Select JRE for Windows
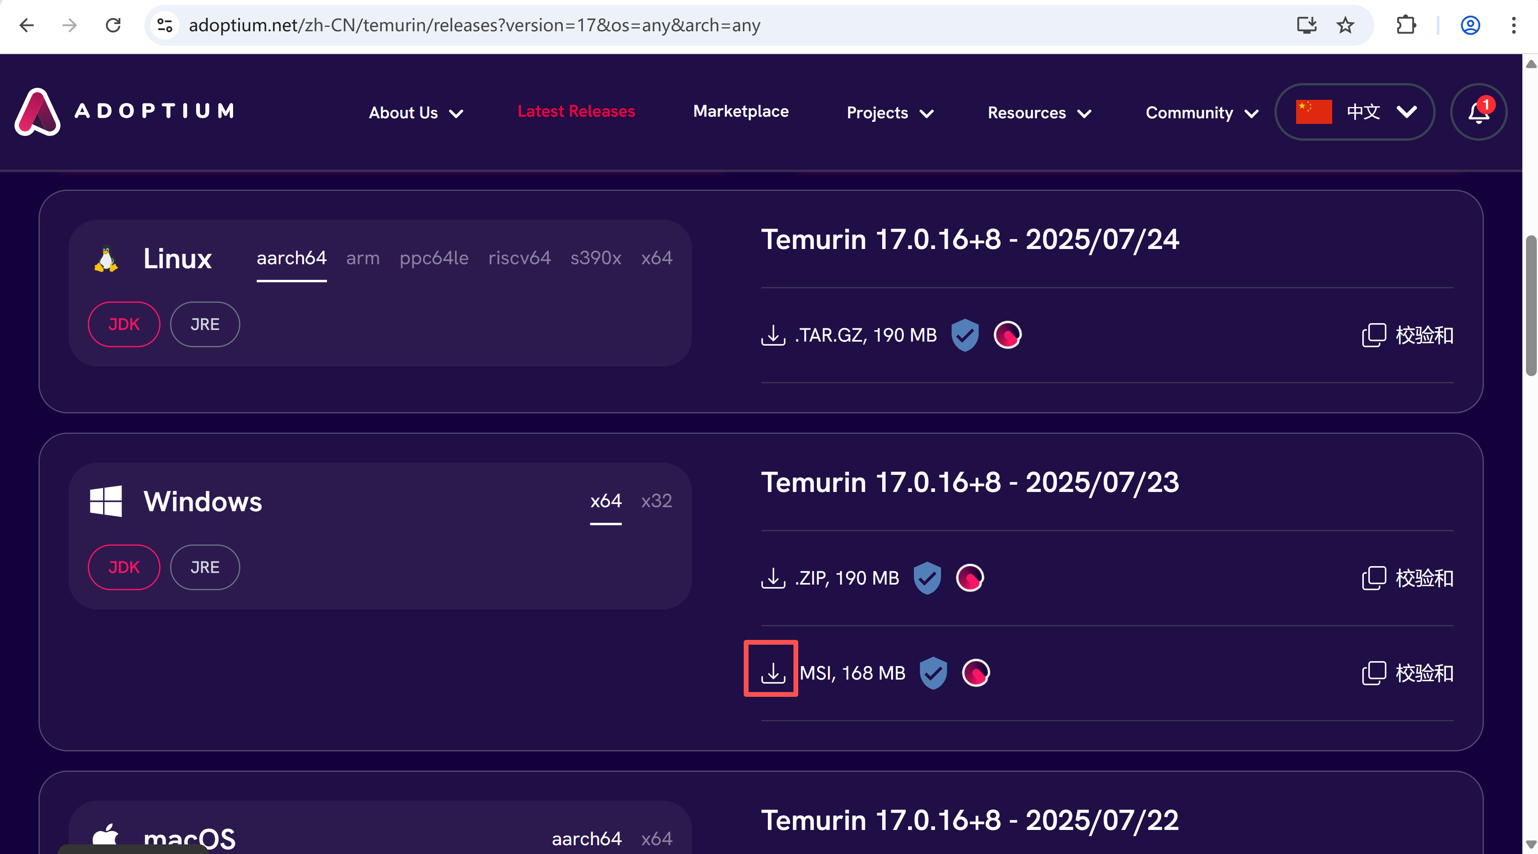The height and width of the screenshot is (854, 1538). tap(205, 567)
